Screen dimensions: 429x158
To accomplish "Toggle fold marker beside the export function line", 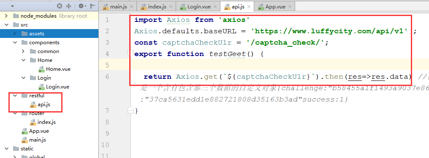I will pos(130,53).
